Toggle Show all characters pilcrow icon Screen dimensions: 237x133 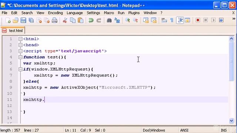(x=172, y=20)
